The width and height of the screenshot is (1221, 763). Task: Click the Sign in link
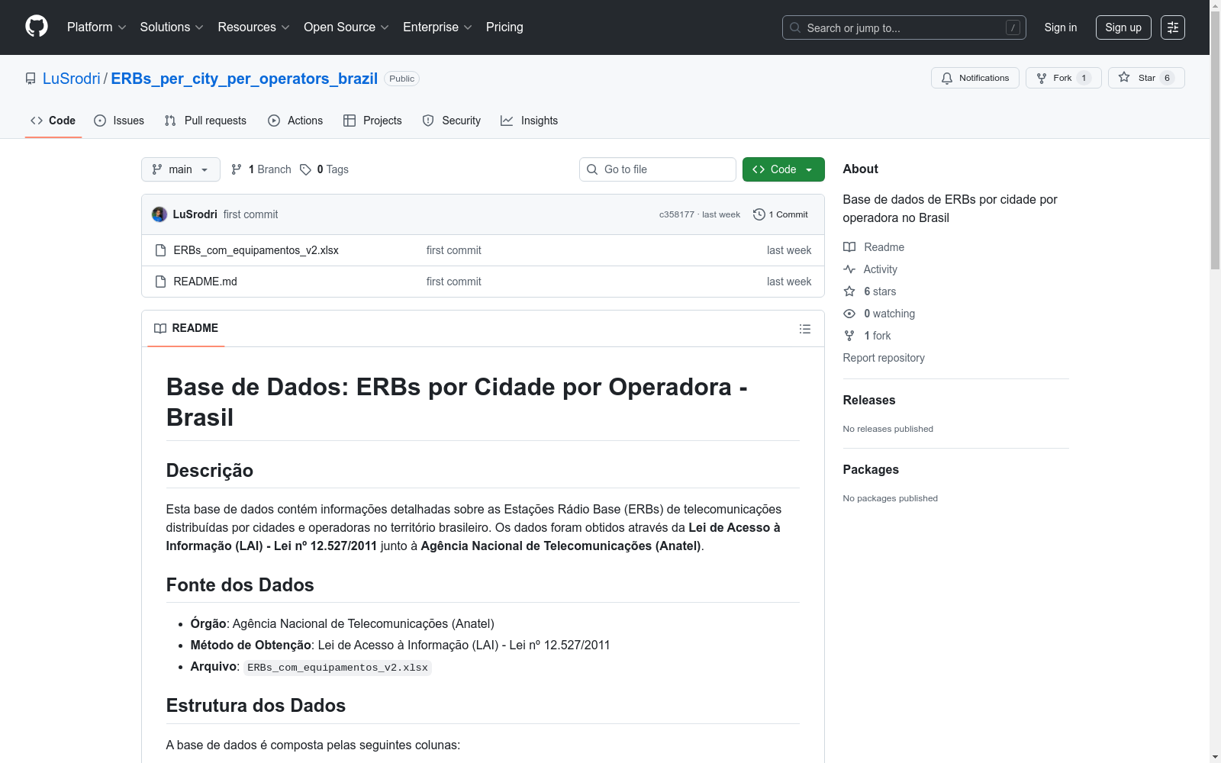pyautogui.click(x=1061, y=27)
